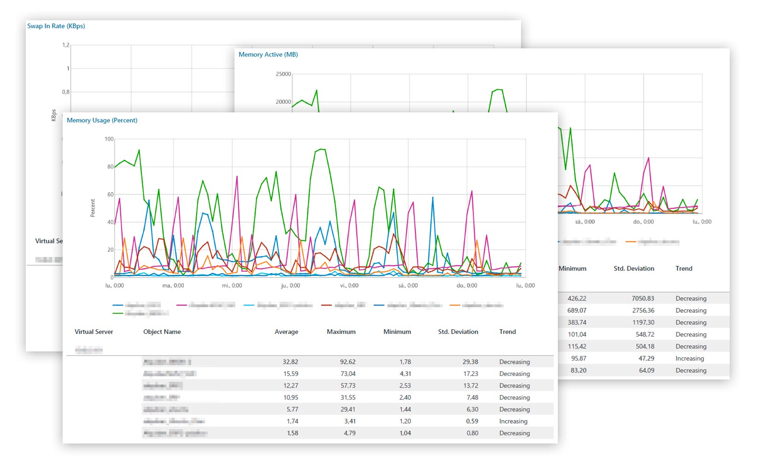Toggle the green series legend in Memory Usage
Screen dimensions: 761x467
[140, 313]
